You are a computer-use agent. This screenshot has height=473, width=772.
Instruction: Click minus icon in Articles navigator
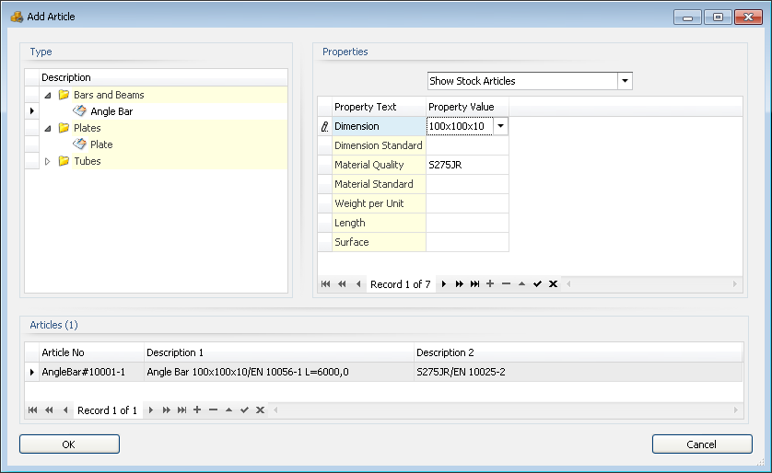(213, 410)
